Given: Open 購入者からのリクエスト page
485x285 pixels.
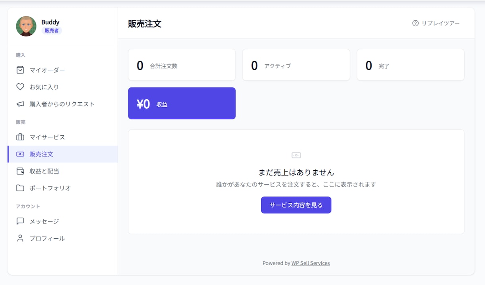Looking at the screenshot, I should 62,104.
